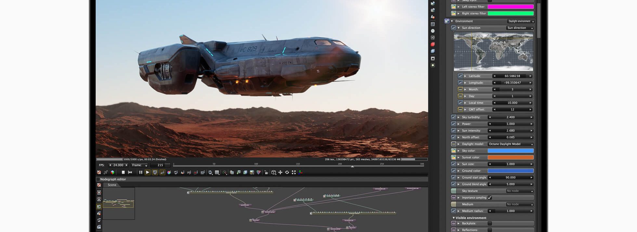Click the clock icon in right sidebar

[433, 31]
